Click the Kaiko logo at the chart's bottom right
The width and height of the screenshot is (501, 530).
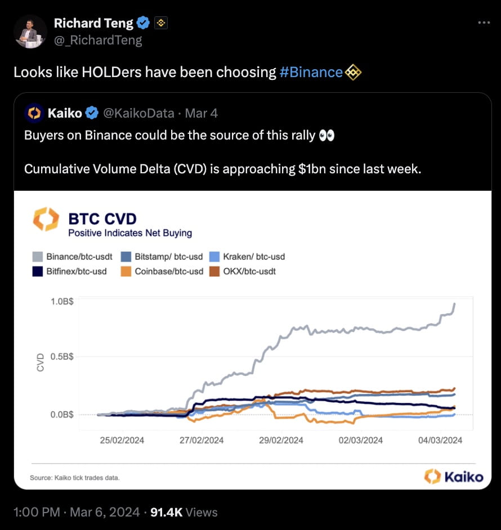point(454,476)
